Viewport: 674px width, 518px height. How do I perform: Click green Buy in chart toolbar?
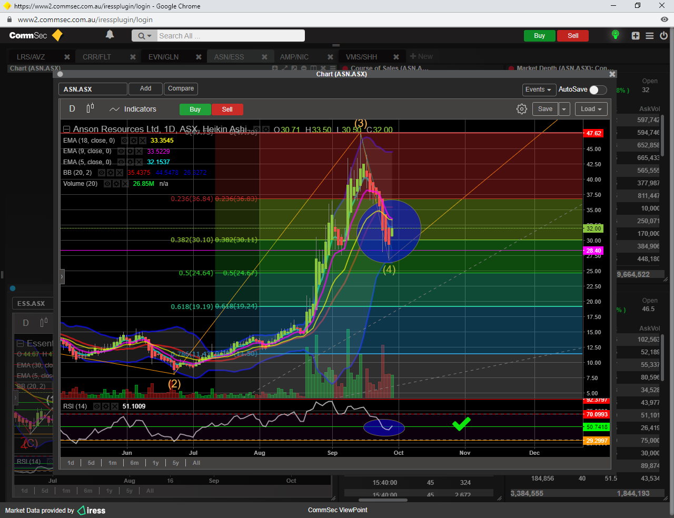pos(195,109)
